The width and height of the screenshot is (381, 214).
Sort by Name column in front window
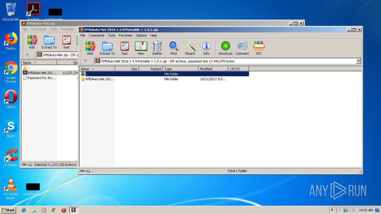coord(97,69)
